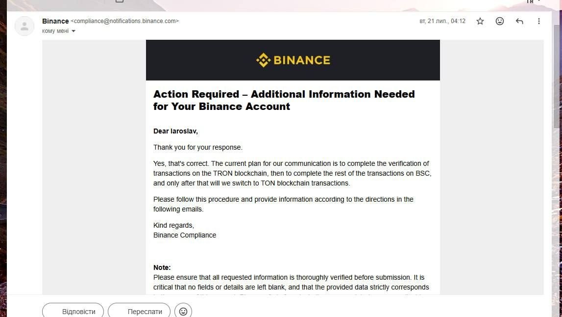Viewport: 562px width, 317px height.
Task: Click the "Binance Compliance" signature text
Action: [x=185, y=235]
